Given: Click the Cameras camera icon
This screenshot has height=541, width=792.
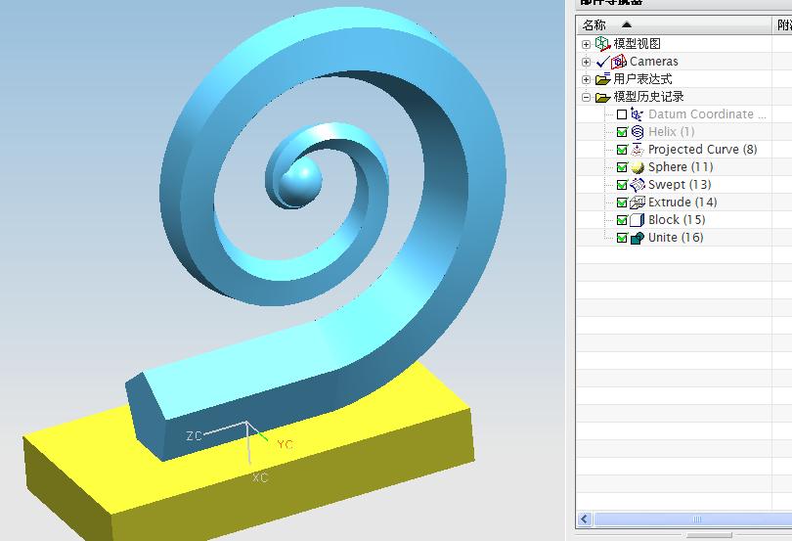Looking at the screenshot, I should (619, 62).
